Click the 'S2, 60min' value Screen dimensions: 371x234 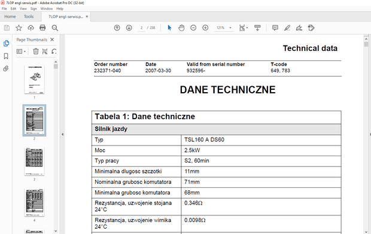coord(197,161)
